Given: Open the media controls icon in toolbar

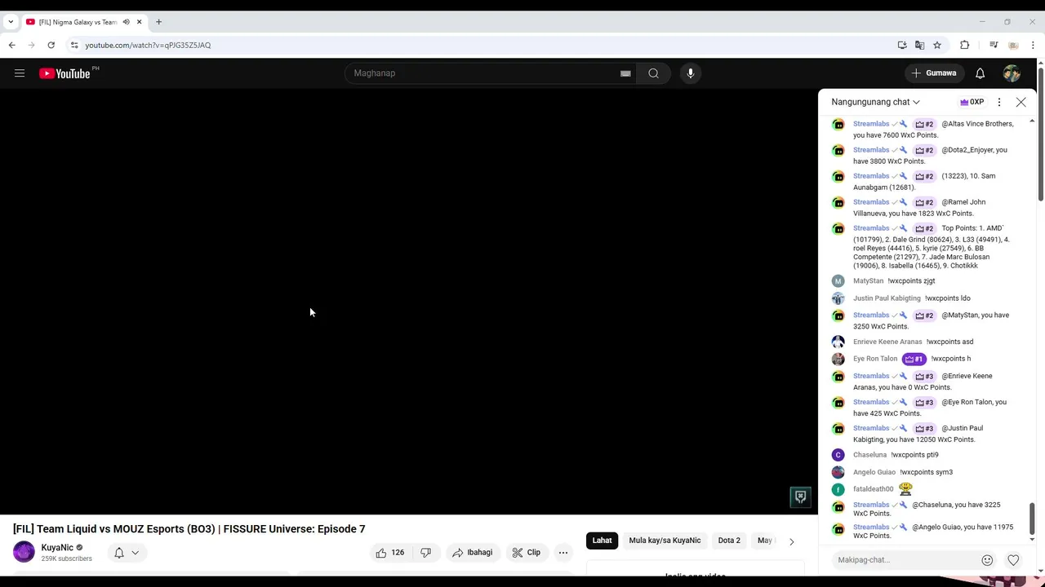Looking at the screenshot, I should (x=994, y=45).
